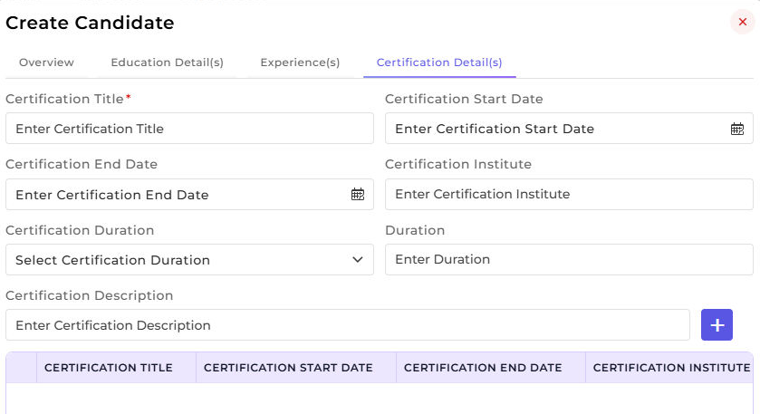Image resolution: width=760 pixels, height=414 pixels.
Task: Click the Certification Duration label
Action: click(80, 230)
